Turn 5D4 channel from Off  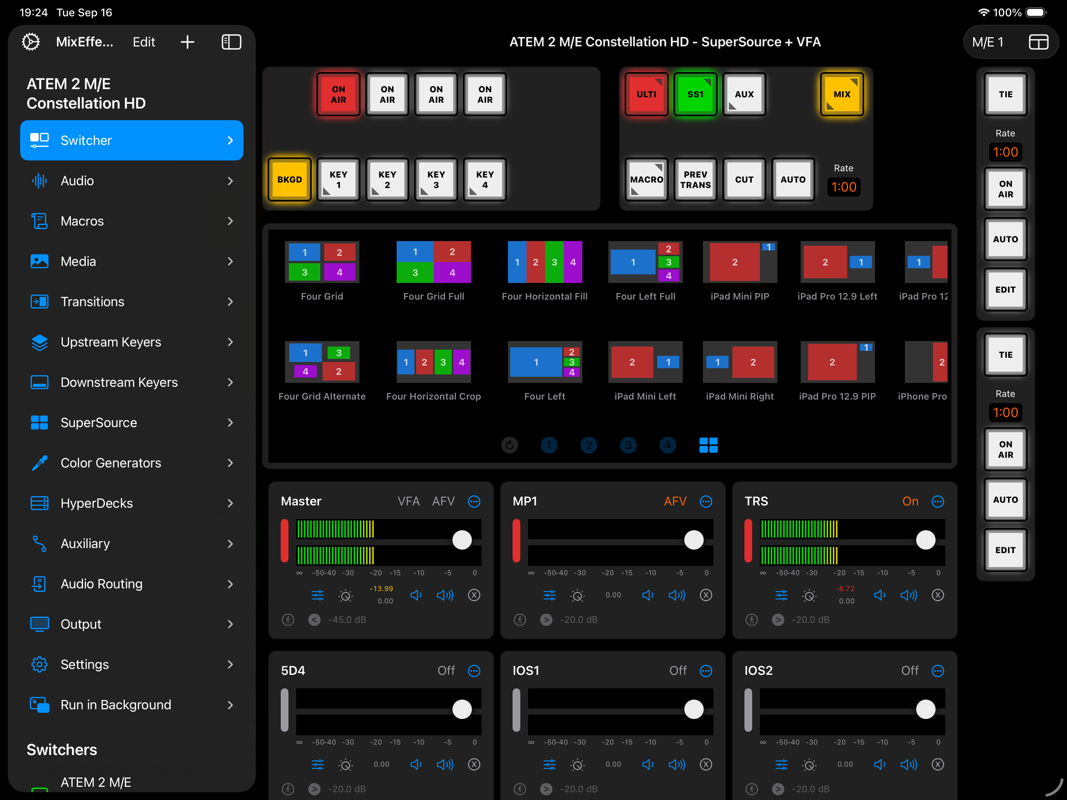[x=446, y=671]
